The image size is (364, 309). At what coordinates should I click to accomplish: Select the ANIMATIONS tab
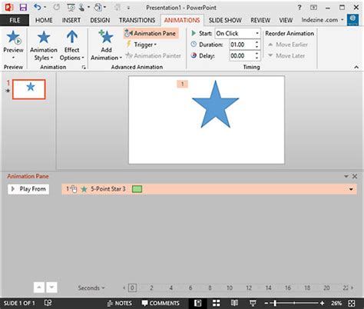click(x=182, y=20)
